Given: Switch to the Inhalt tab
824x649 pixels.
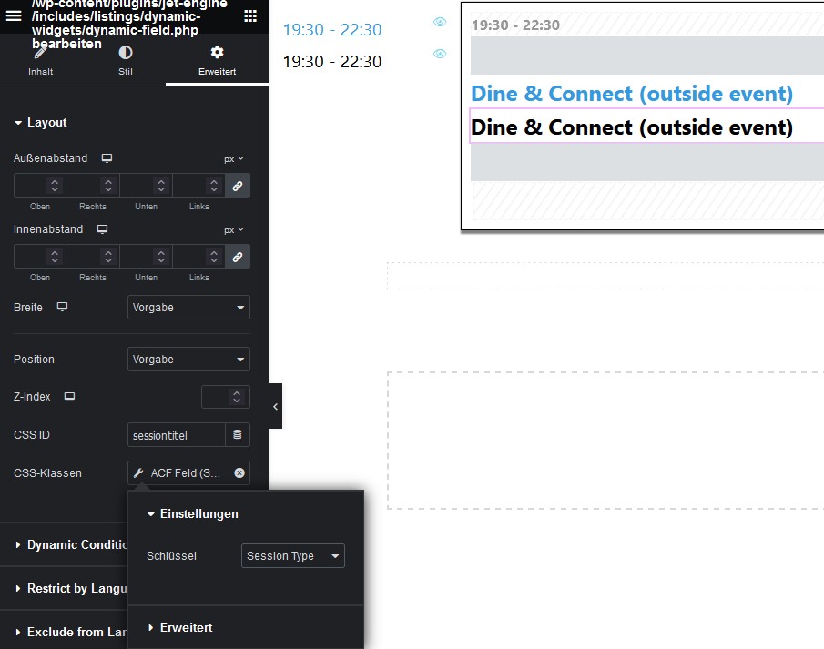Looking at the screenshot, I should (x=40, y=61).
